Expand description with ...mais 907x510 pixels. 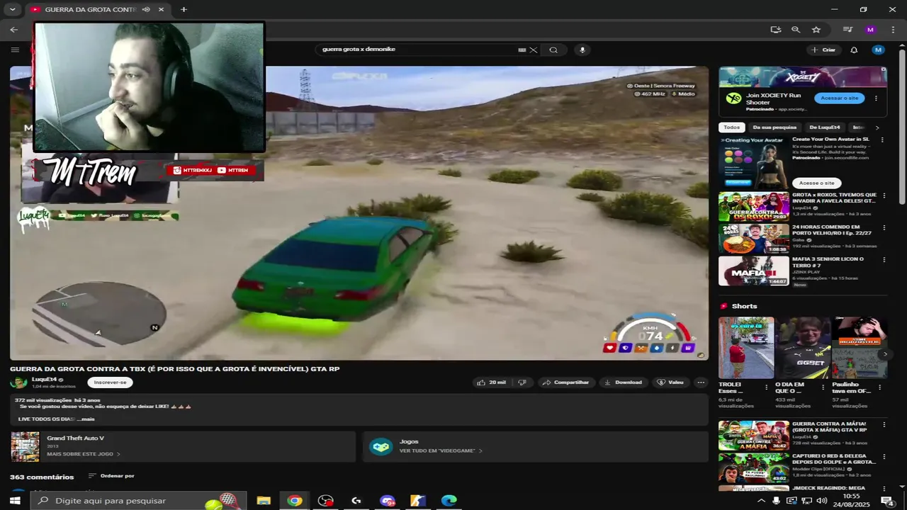point(86,419)
